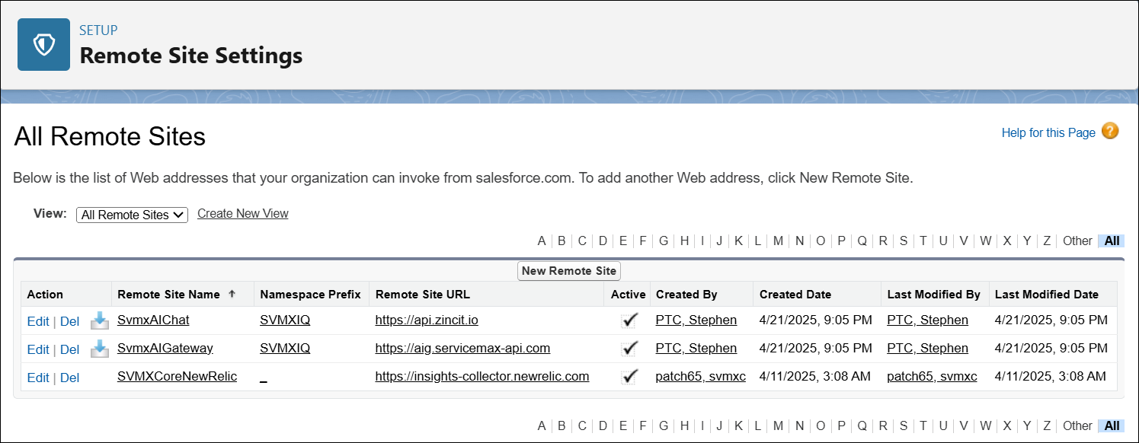1139x443 pixels.
Task: Select All in top alphabet bar
Action: click(x=1112, y=241)
